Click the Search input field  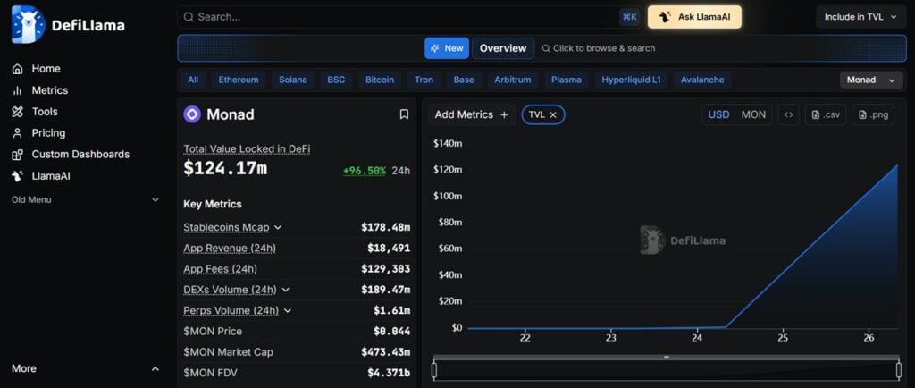402,17
